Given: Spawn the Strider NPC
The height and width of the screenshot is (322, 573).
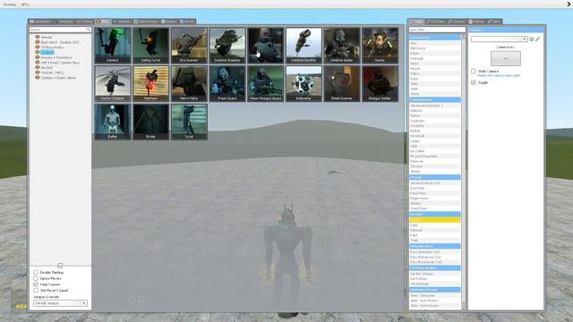Looking at the screenshot, I should [151, 122].
